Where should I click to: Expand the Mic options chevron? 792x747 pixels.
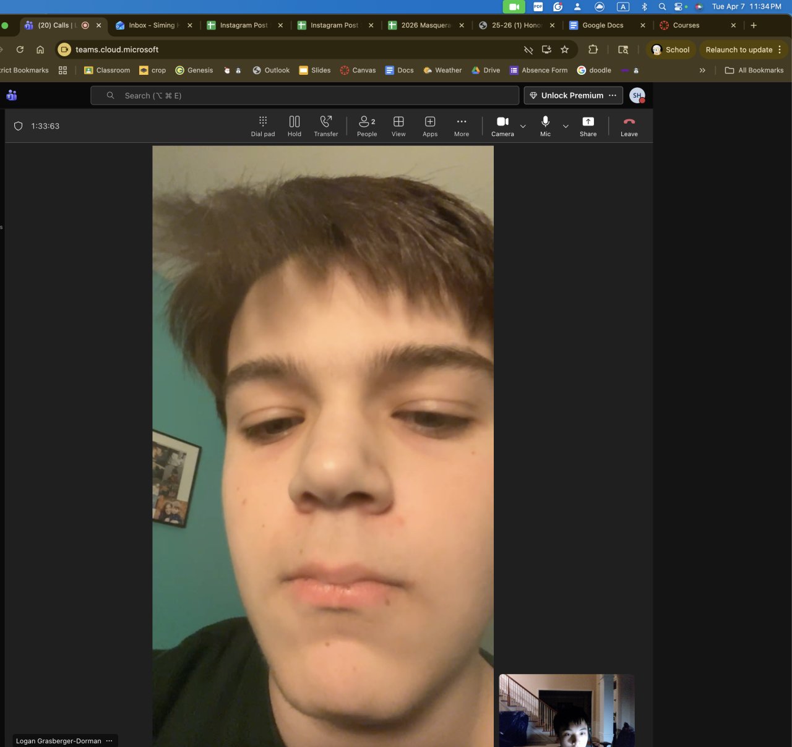click(566, 126)
